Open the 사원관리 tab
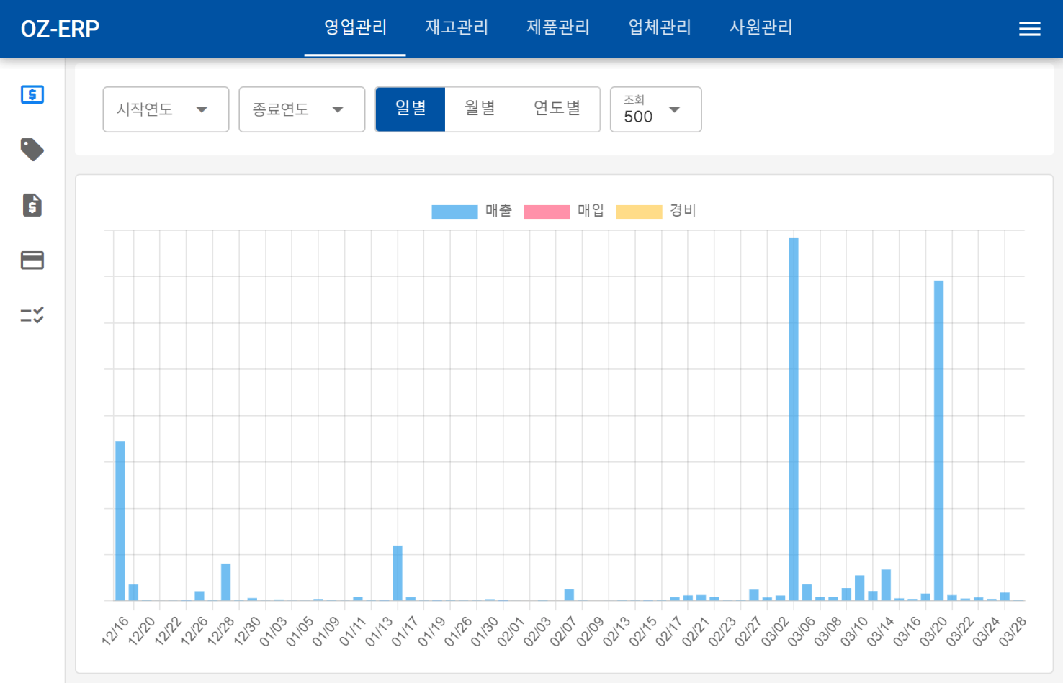This screenshot has width=1063, height=683. pyautogui.click(x=761, y=28)
